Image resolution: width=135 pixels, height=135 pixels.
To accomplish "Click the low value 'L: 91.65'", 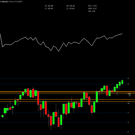I will click(x=70, y=9).
